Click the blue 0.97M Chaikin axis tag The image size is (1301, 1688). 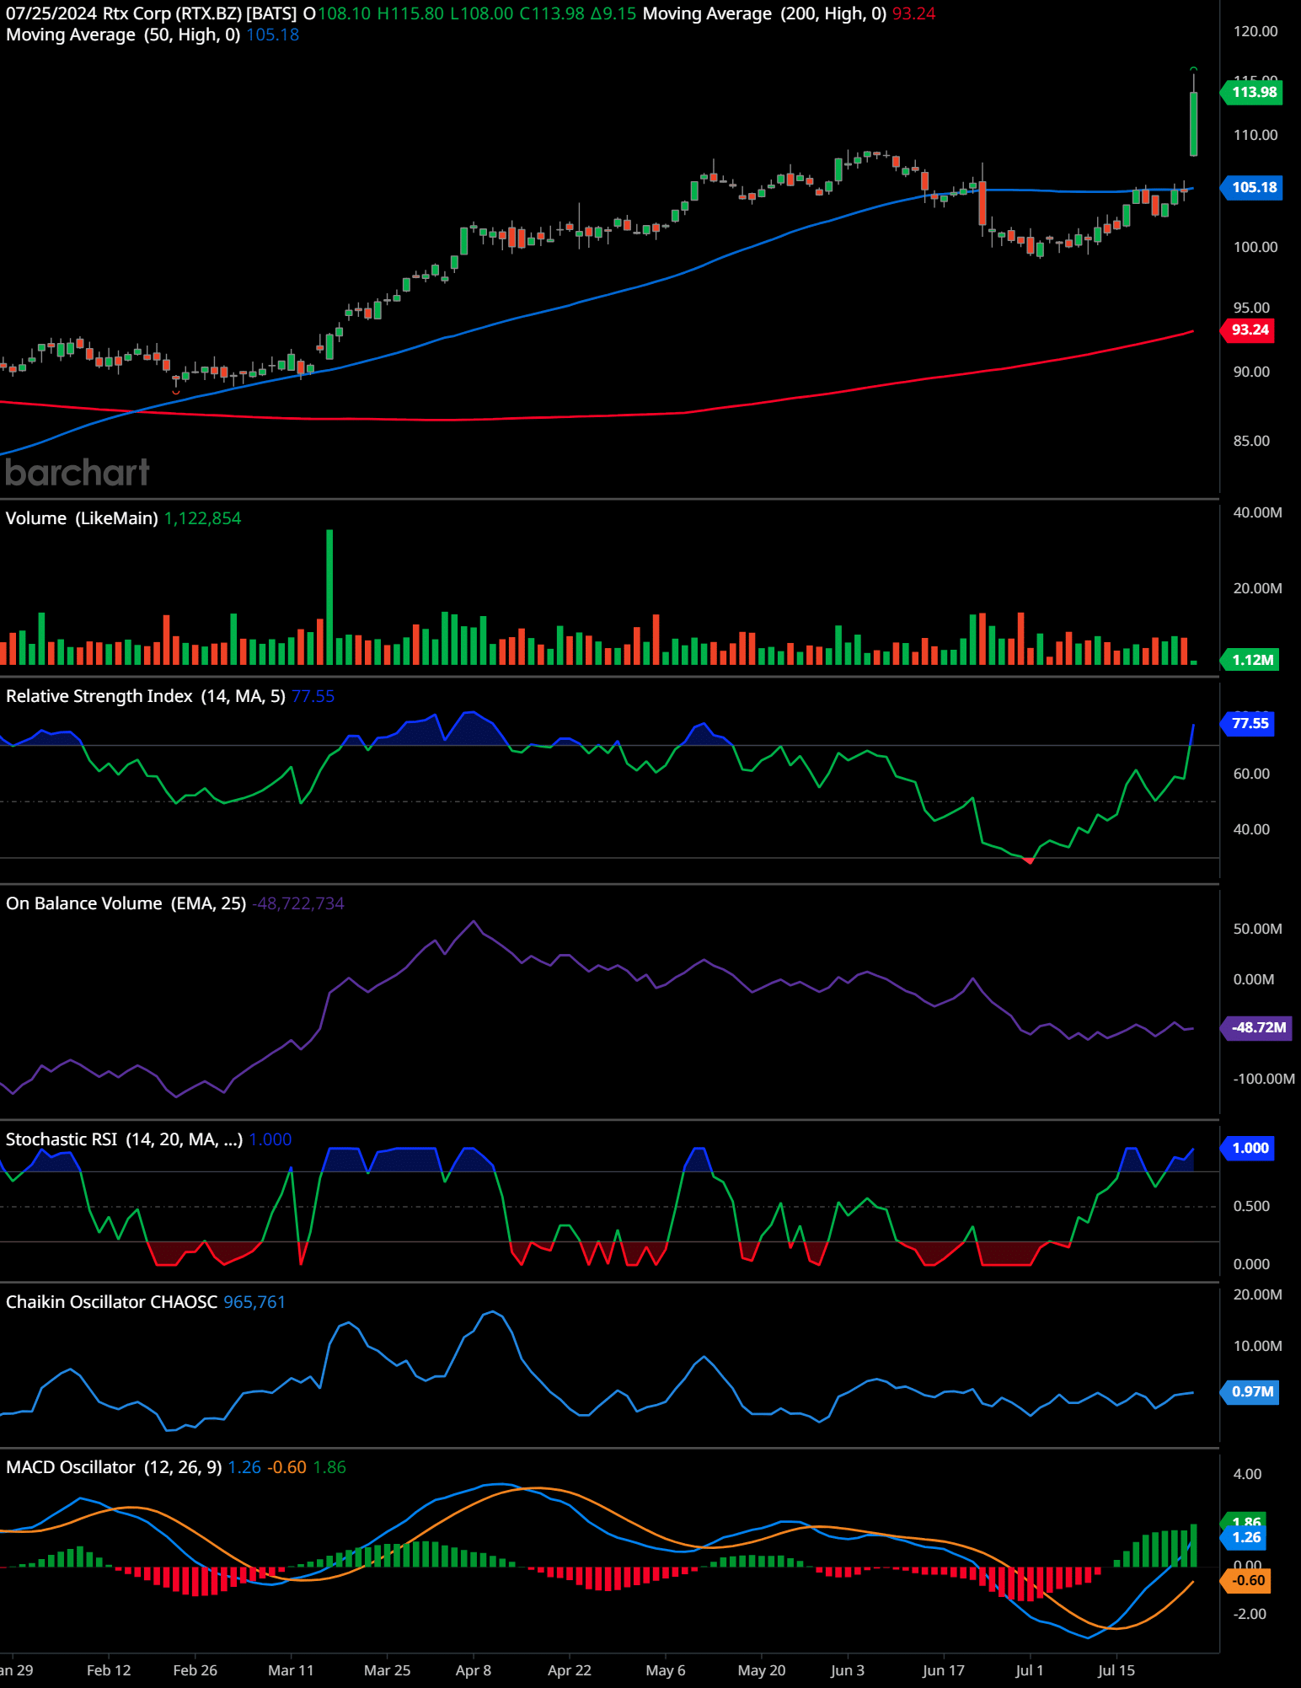[x=1250, y=1391]
